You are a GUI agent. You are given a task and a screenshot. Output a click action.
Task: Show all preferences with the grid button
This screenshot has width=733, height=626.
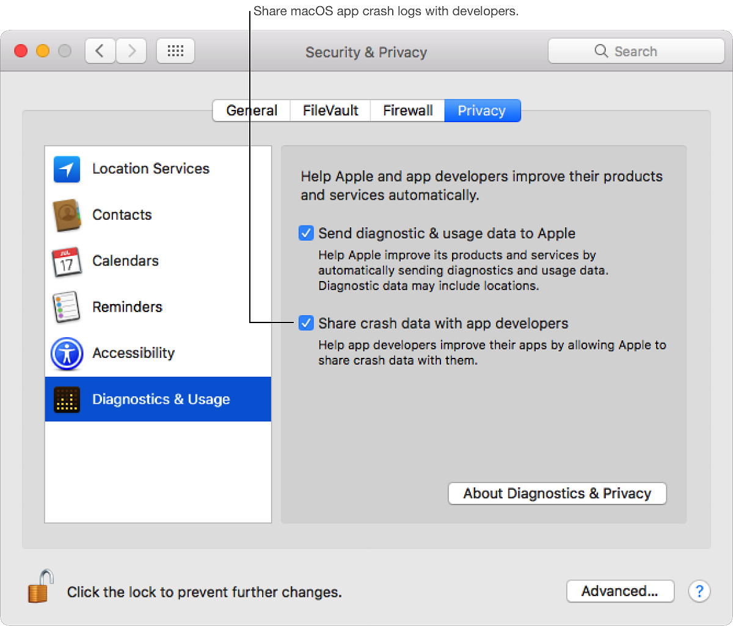click(175, 51)
